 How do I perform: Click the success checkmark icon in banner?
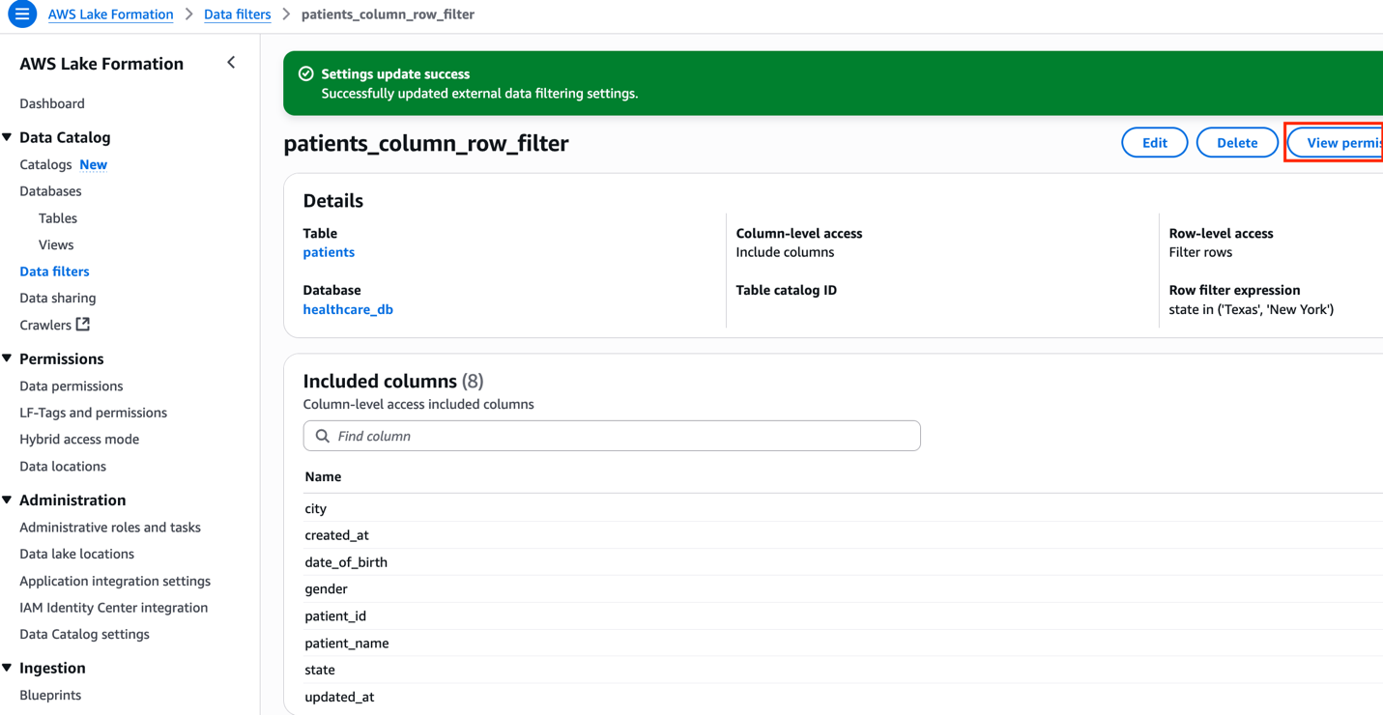[306, 74]
